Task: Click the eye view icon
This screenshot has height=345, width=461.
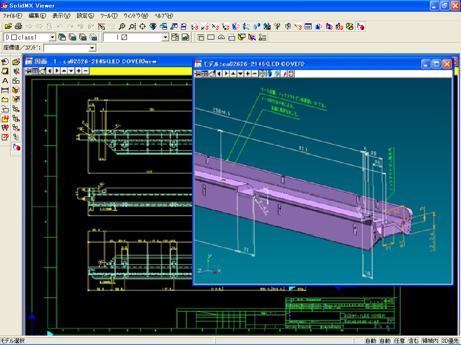Action: (x=153, y=27)
